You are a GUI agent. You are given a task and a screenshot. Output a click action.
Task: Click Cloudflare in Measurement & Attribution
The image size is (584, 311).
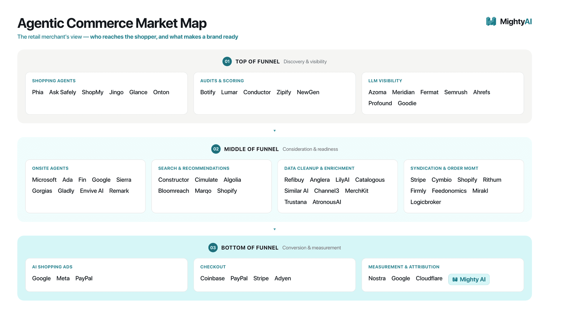(429, 278)
